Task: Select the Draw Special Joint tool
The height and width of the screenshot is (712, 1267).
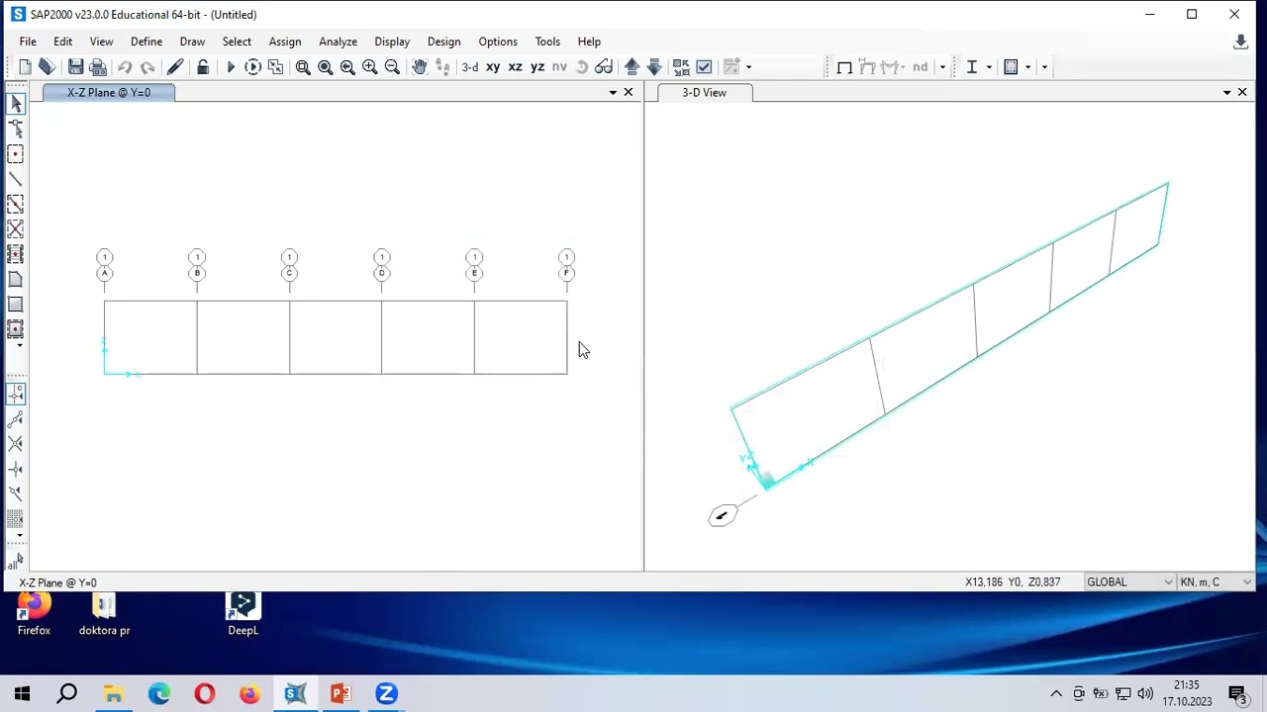Action: point(16,154)
